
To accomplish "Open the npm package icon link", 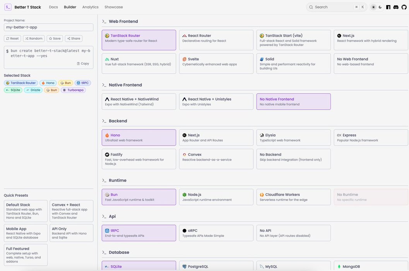I will (388, 7).
